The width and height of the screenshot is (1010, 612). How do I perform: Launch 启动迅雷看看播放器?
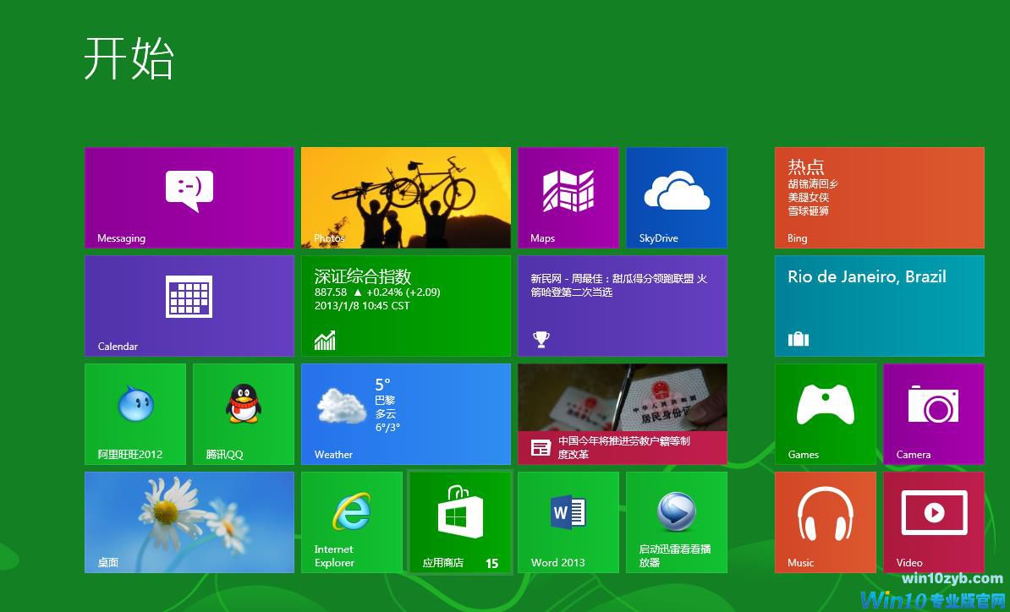(x=676, y=522)
